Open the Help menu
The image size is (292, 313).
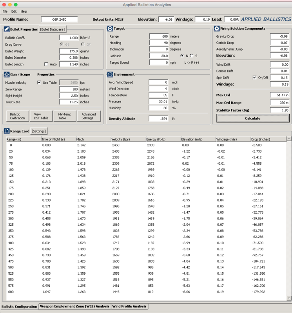24,11
